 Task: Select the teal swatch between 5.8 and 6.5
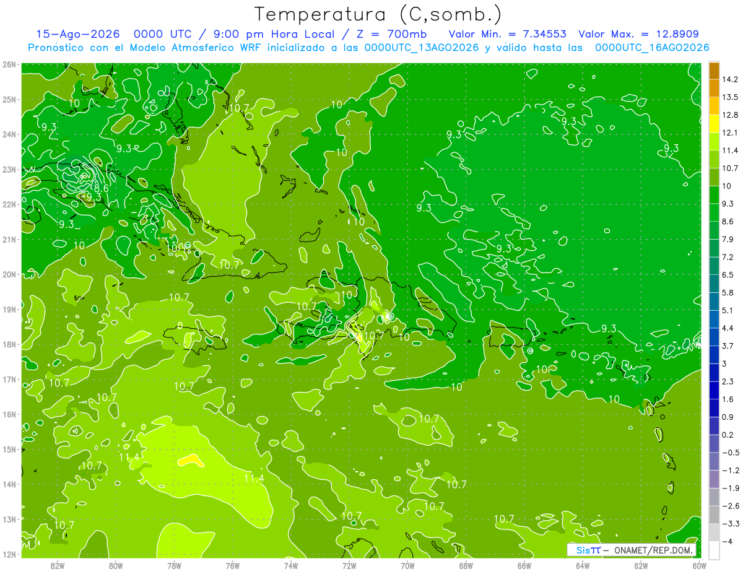pyautogui.click(x=714, y=284)
